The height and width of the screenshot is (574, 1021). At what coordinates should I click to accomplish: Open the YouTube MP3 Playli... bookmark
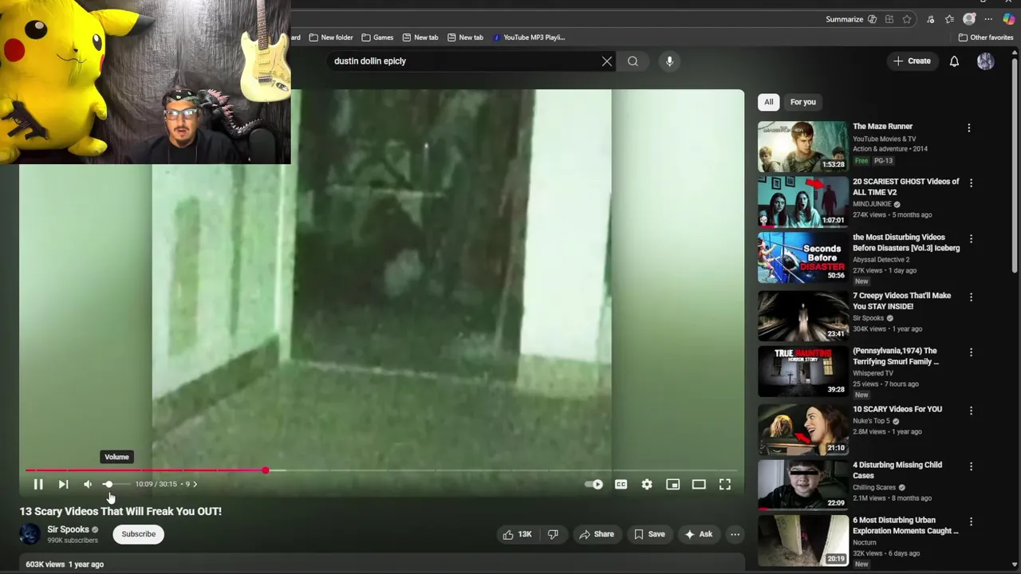[528, 37]
